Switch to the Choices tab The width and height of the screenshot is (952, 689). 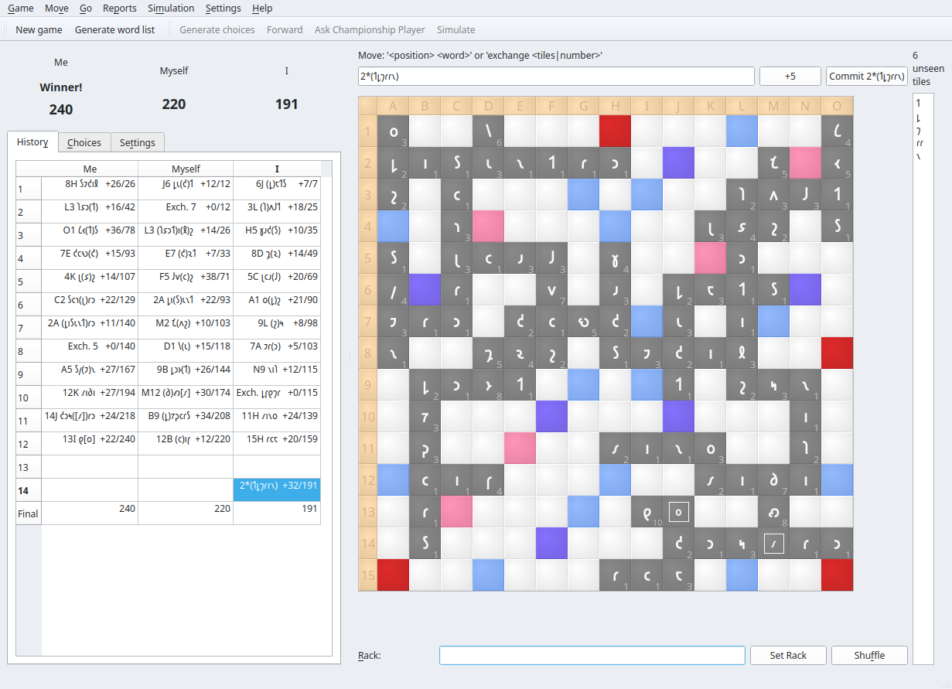pos(84,142)
